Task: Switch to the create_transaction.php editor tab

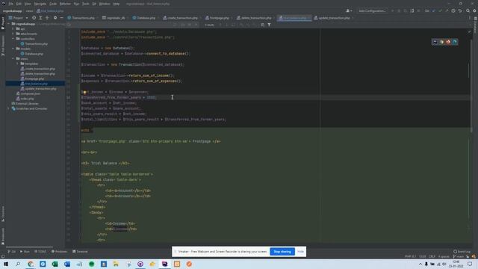Action: pyautogui.click(x=181, y=18)
